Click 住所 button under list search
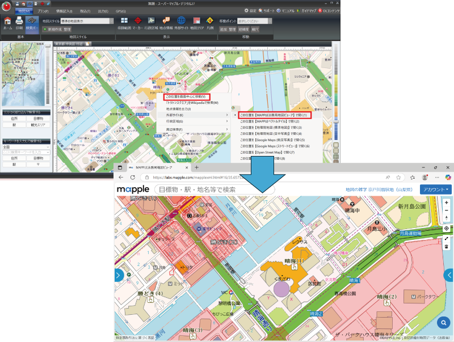This screenshot has height=342, width=454. click(x=14, y=119)
